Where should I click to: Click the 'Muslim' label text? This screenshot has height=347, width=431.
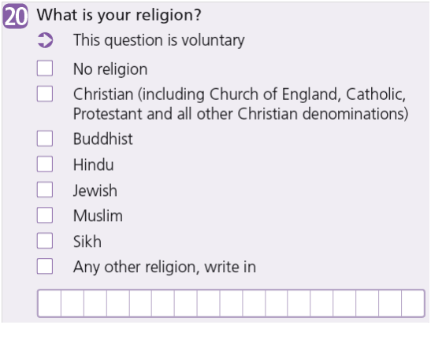(98, 216)
